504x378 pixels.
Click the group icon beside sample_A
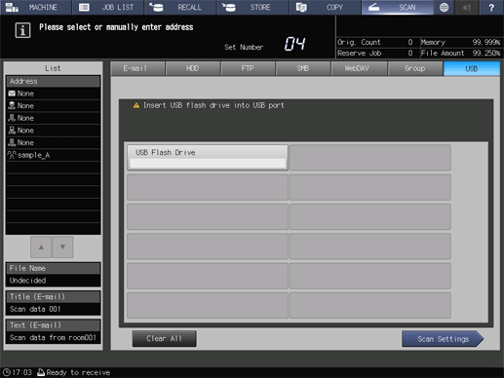12,155
